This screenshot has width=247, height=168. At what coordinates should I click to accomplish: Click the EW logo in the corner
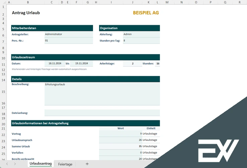pyautogui.click(x=218, y=150)
